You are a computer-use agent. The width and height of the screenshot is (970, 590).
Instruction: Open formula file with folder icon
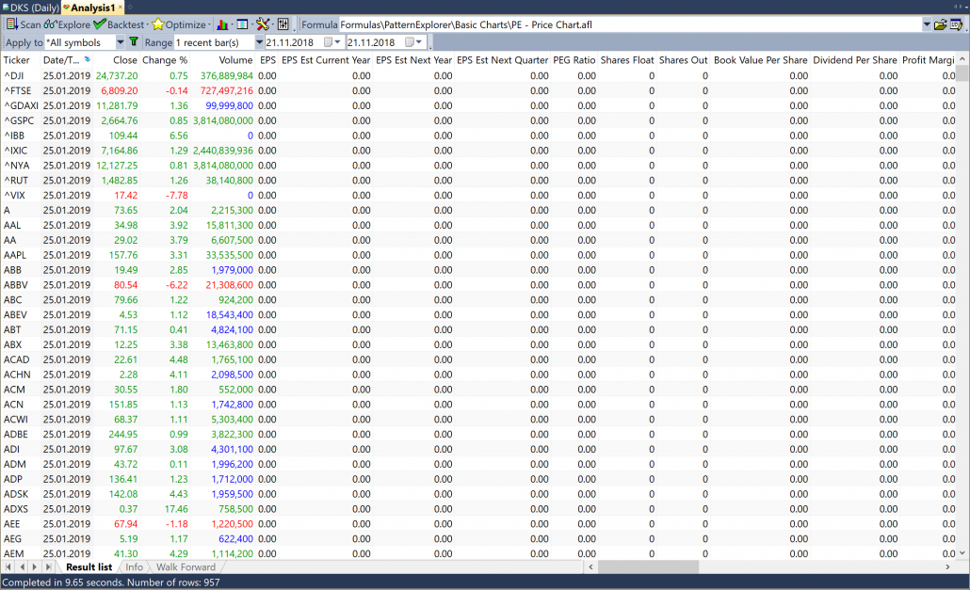point(940,24)
